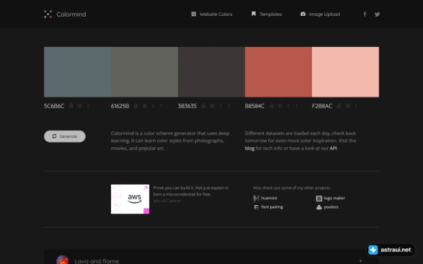The width and height of the screenshot is (423, 264).
Task: Open Image Upload menu item
Action: 320,15
